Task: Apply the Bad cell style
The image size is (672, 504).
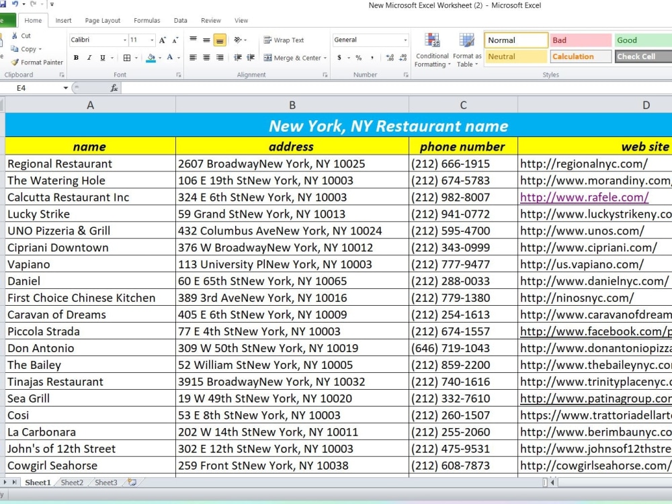Action: (x=581, y=40)
